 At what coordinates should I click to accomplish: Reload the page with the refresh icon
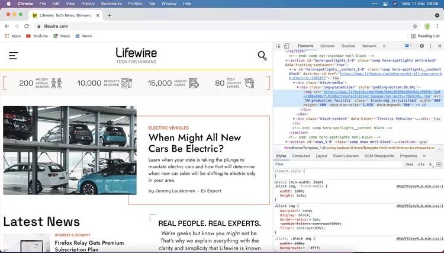click(27, 26)
